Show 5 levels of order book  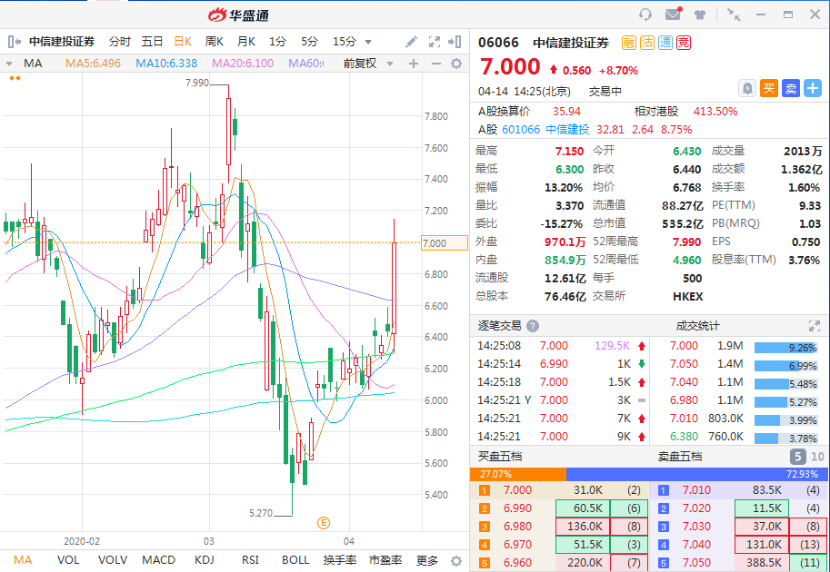[797, 457]
